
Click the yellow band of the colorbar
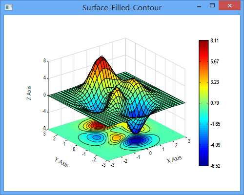(203, 86)
